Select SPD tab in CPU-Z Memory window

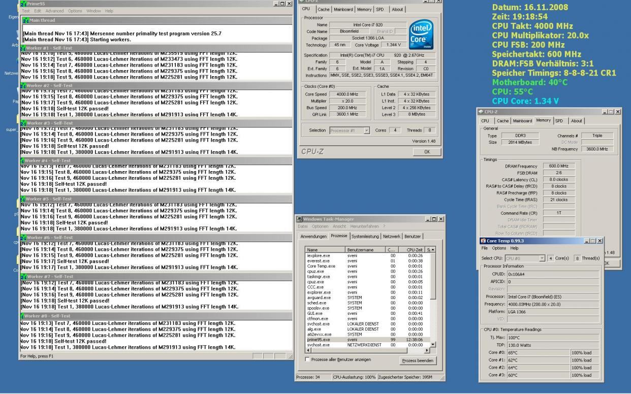pos(560,120)
